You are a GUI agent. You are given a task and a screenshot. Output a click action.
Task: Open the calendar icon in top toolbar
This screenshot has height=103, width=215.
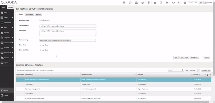[124, 3]
